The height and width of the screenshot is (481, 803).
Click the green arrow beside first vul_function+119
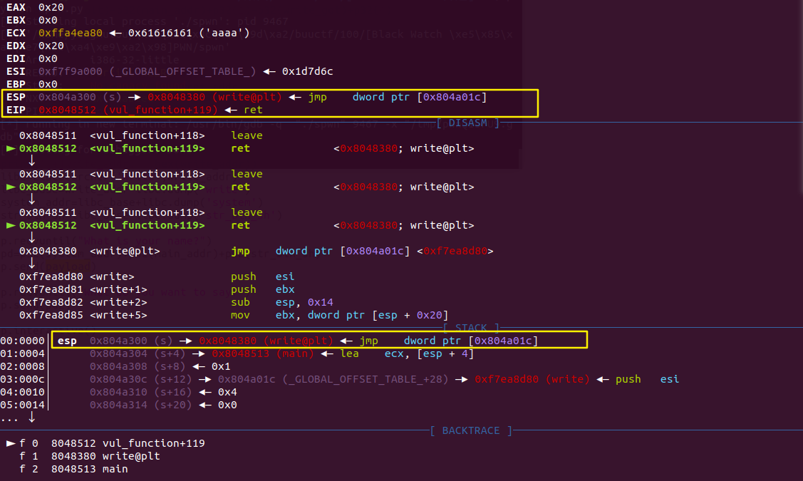pyautogui.click(x=10, y=148)
